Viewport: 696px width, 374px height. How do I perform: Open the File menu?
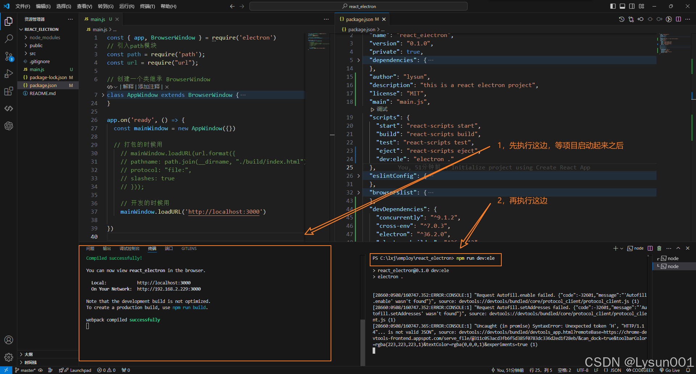pyautogui.click(x=22, y=6)
